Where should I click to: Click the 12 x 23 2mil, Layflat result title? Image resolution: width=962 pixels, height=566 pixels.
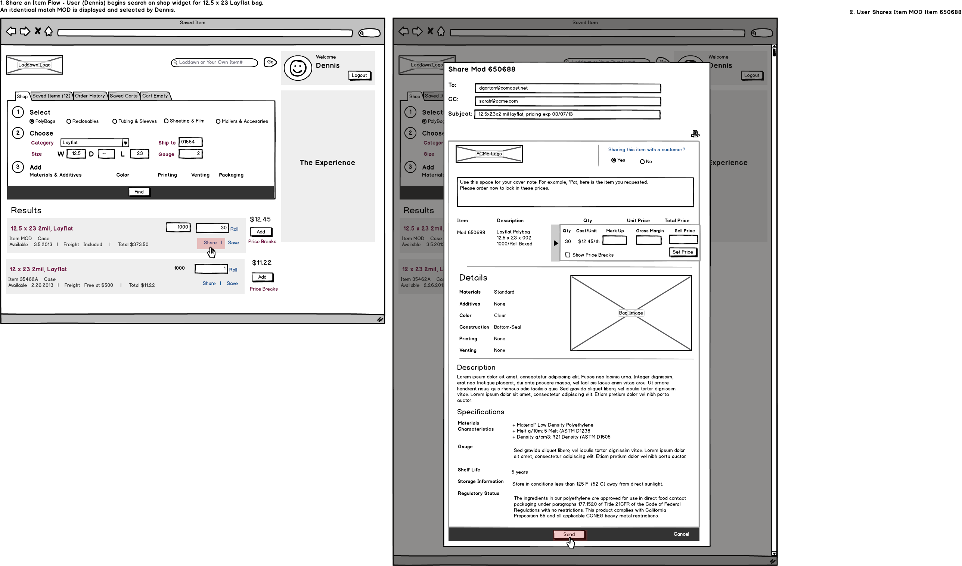click(x=38, y=269)
